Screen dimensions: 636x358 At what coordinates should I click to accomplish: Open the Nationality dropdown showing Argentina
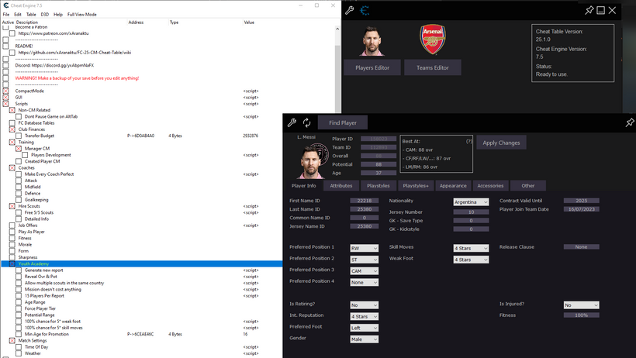click(x=471, y=201)
